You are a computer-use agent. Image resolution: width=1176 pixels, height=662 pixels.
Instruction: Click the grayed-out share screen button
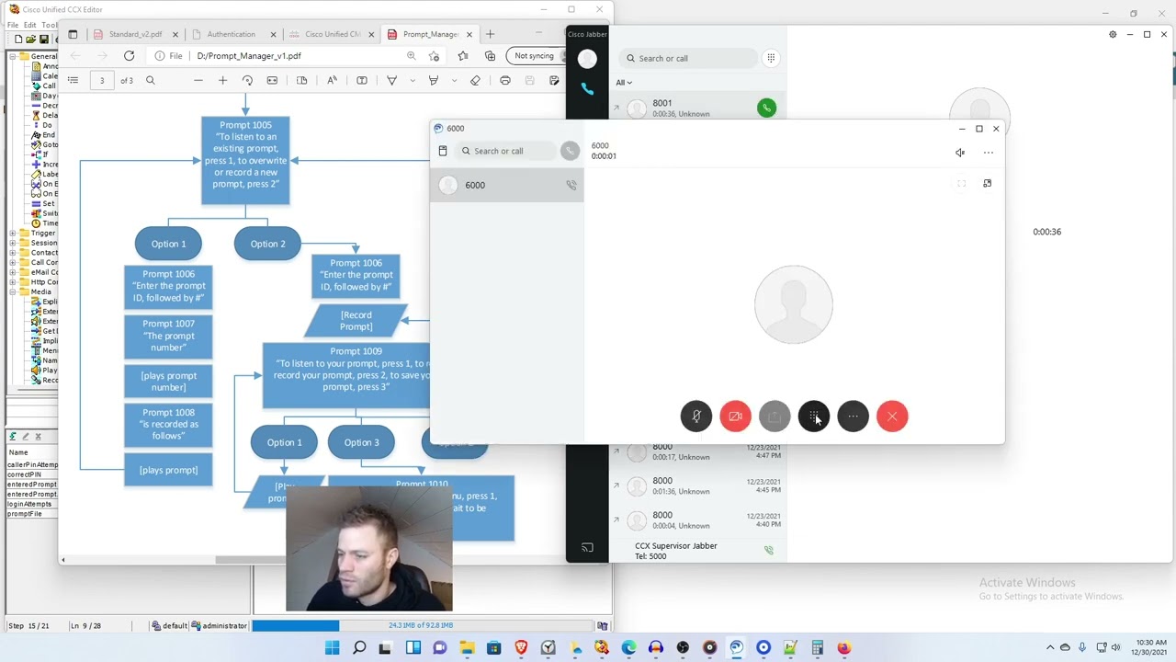point(775,417)
